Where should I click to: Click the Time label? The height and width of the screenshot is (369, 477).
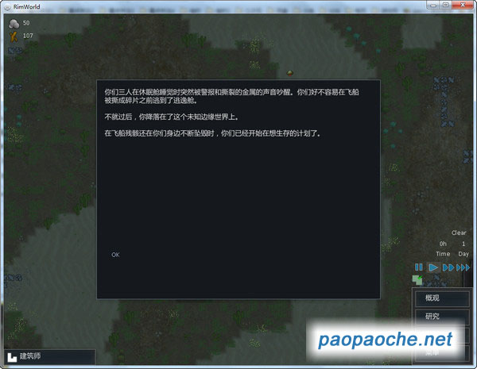point(443,254)
